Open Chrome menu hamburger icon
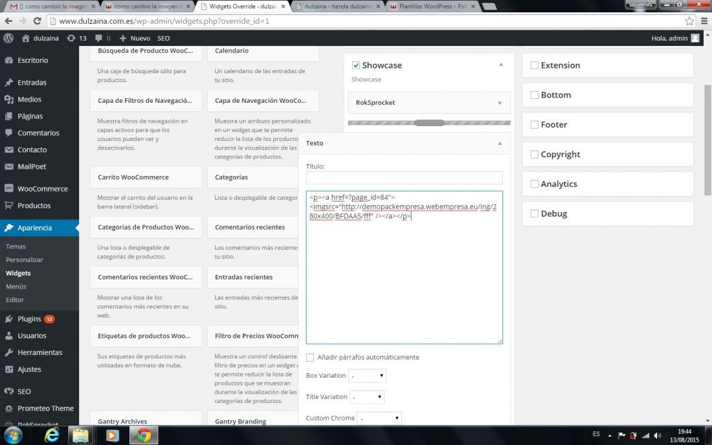This screenshot has height=445, width=712. point(704,21)
